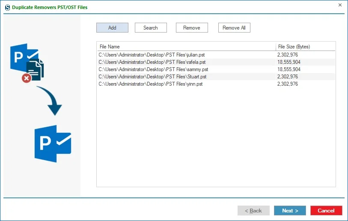Click the Add button
This screenshot has width=348, height=221.
112,27
